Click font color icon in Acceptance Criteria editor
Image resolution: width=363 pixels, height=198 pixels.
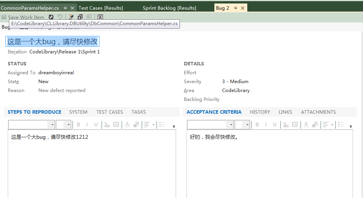(306, 125)
